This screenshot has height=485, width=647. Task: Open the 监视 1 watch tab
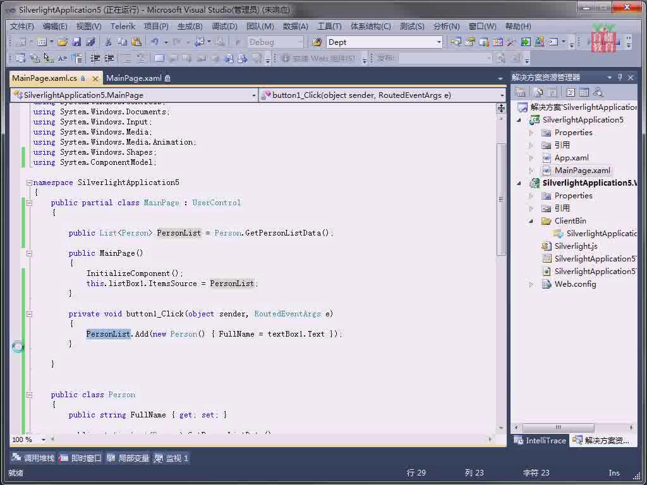tap(171, 458)
